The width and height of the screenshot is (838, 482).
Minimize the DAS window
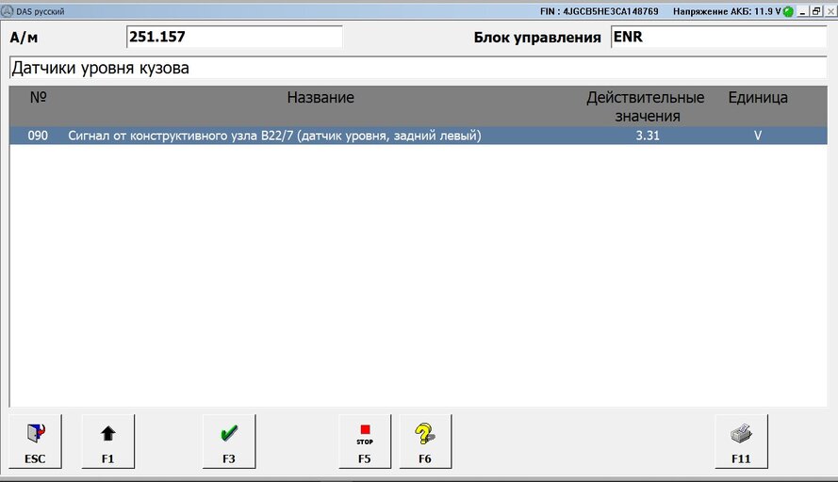(803, 11)
